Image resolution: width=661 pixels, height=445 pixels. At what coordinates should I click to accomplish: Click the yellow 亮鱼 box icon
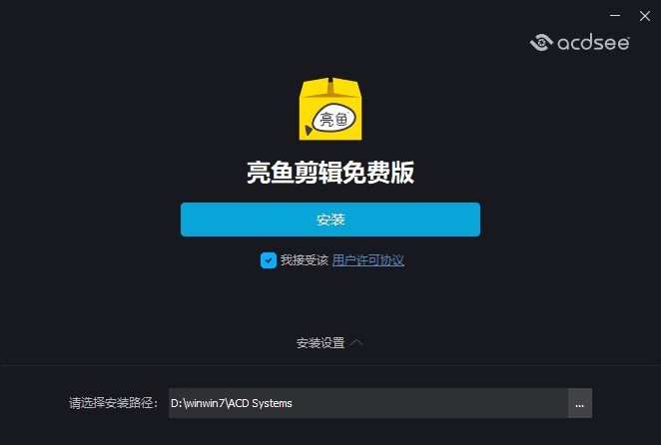(x=330, y=109)
